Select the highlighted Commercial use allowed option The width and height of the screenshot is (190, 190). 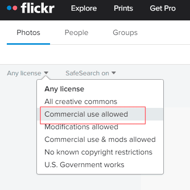tap(100, 114)
